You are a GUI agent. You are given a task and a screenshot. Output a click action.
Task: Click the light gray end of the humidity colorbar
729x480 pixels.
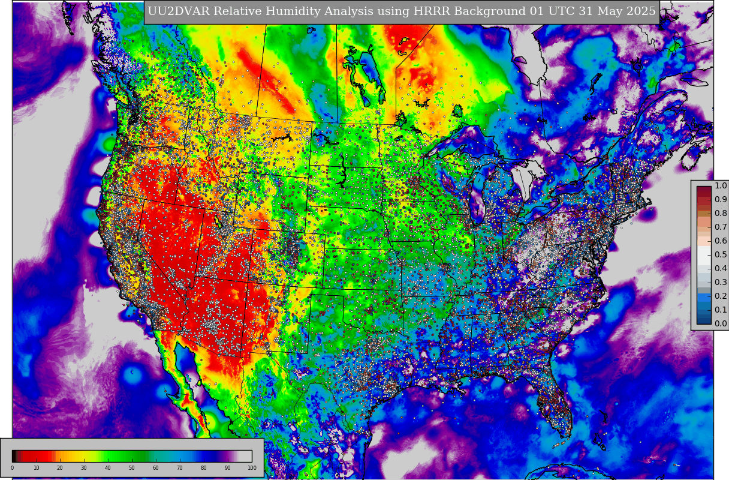click(x=245, y=456)
